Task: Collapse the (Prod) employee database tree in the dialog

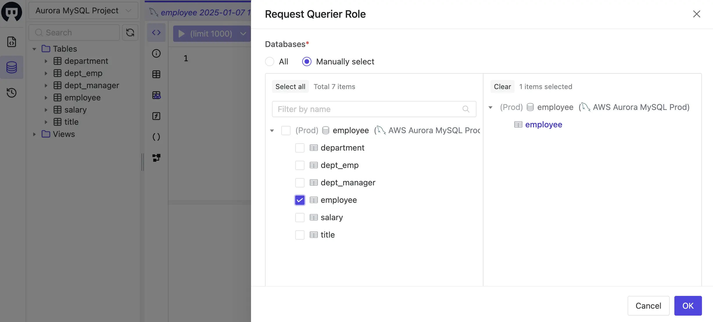Action: tap(272, 131)
